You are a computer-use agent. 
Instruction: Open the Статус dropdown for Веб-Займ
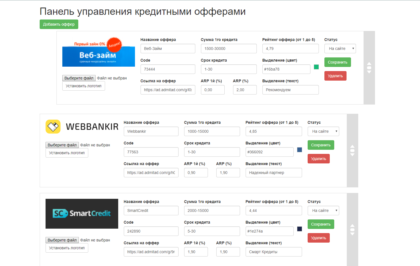pos(340,48)
